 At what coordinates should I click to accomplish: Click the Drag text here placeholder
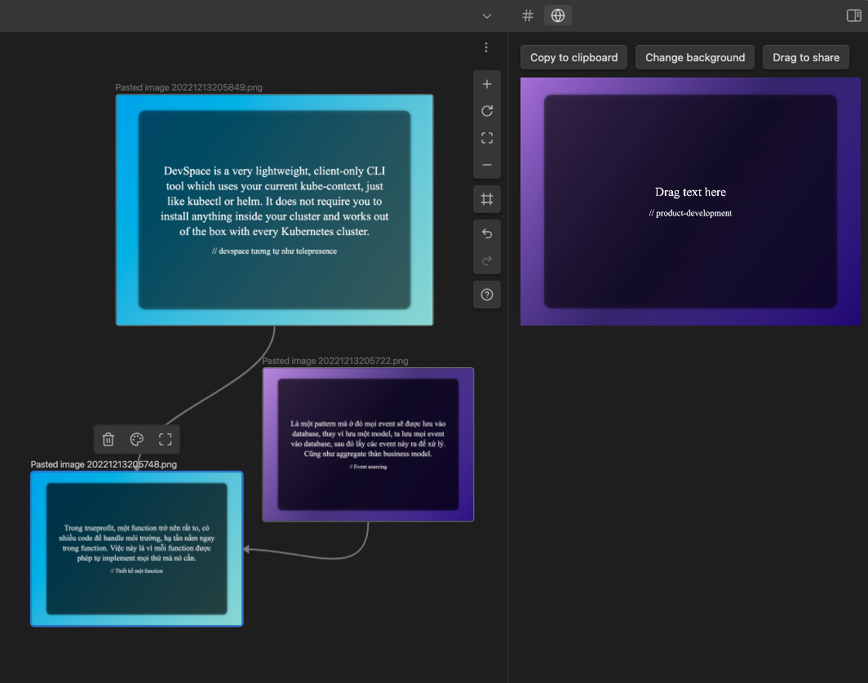click(690, 193)
